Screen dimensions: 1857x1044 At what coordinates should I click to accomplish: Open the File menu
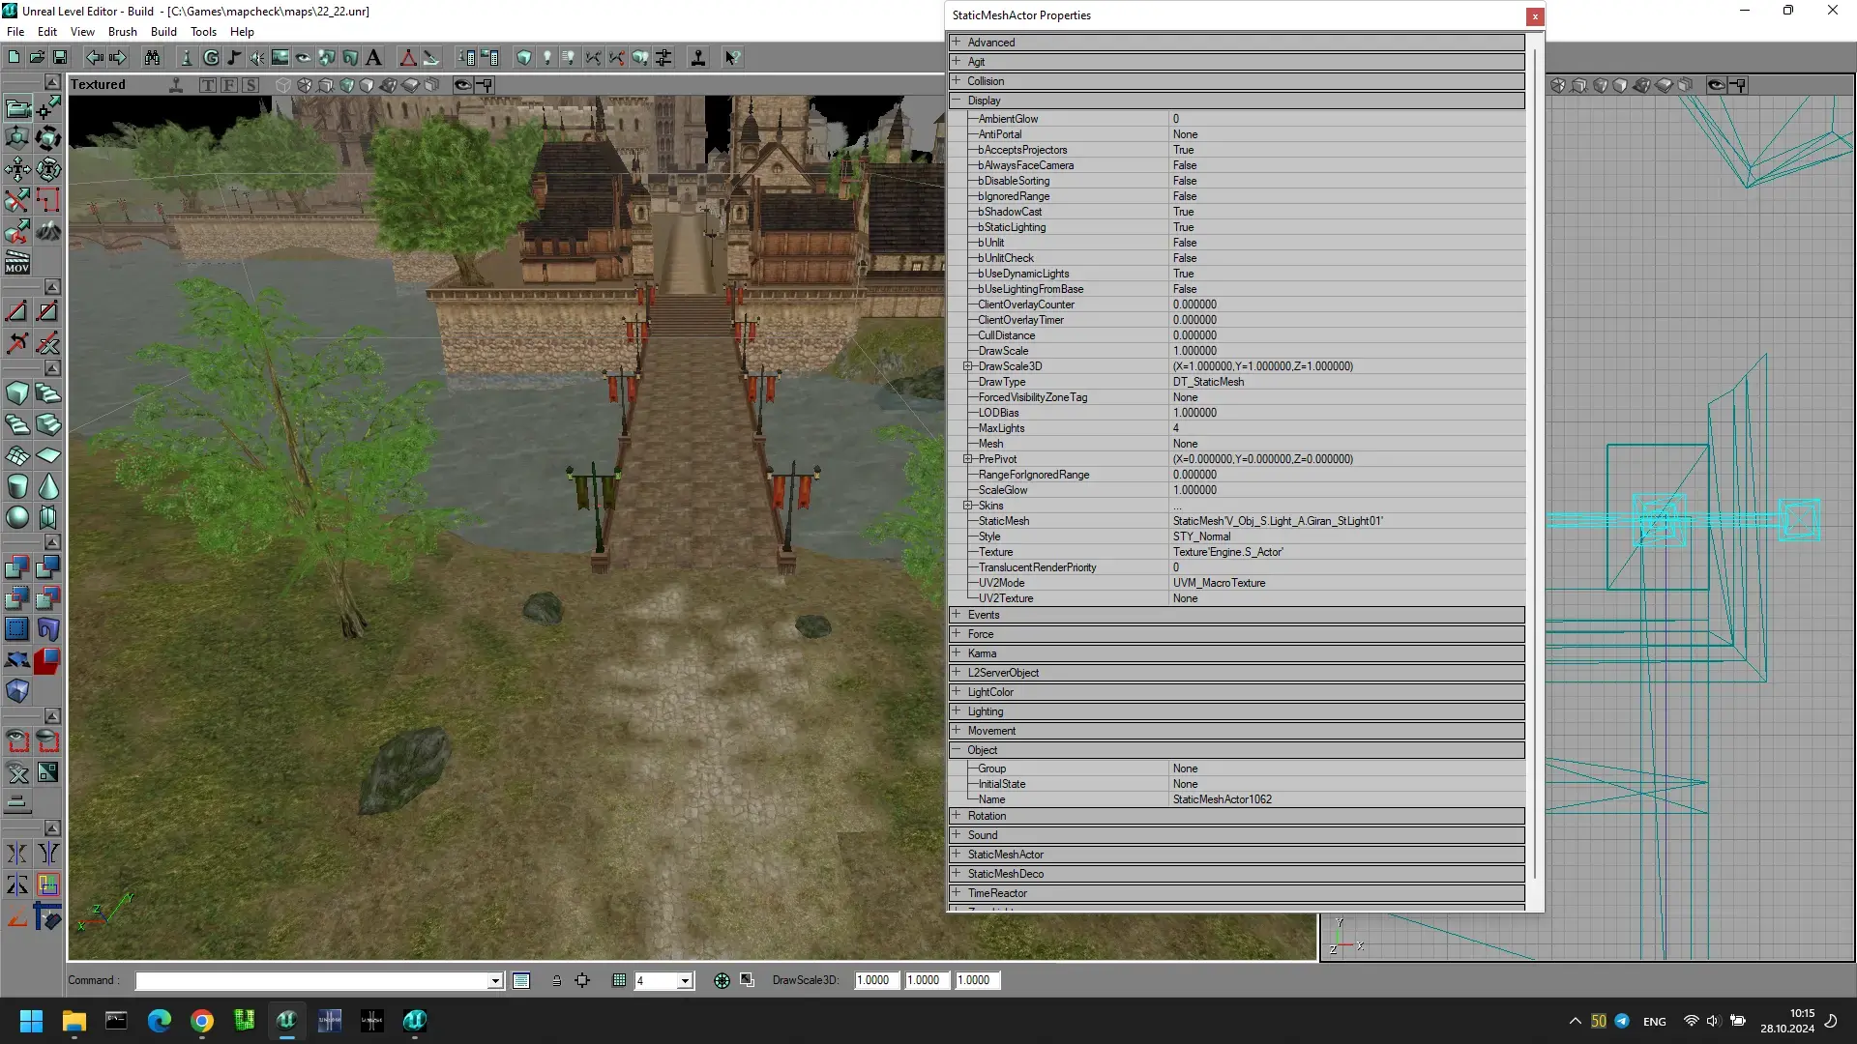tap(15, 32)
